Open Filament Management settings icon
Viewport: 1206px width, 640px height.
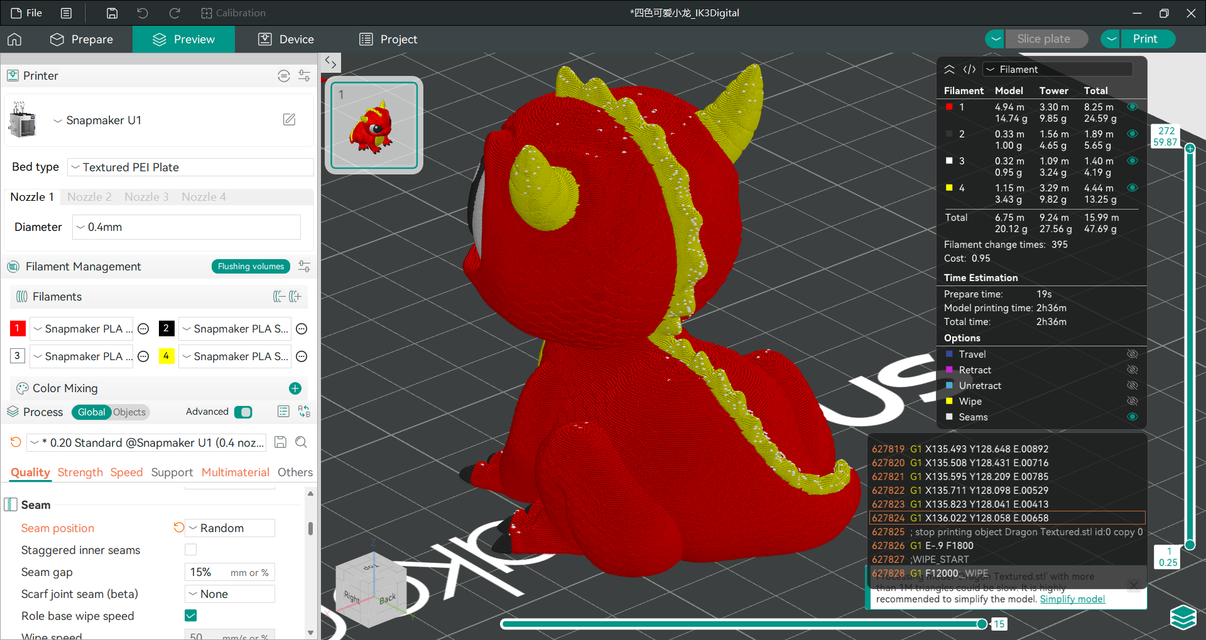click(305, 267)
